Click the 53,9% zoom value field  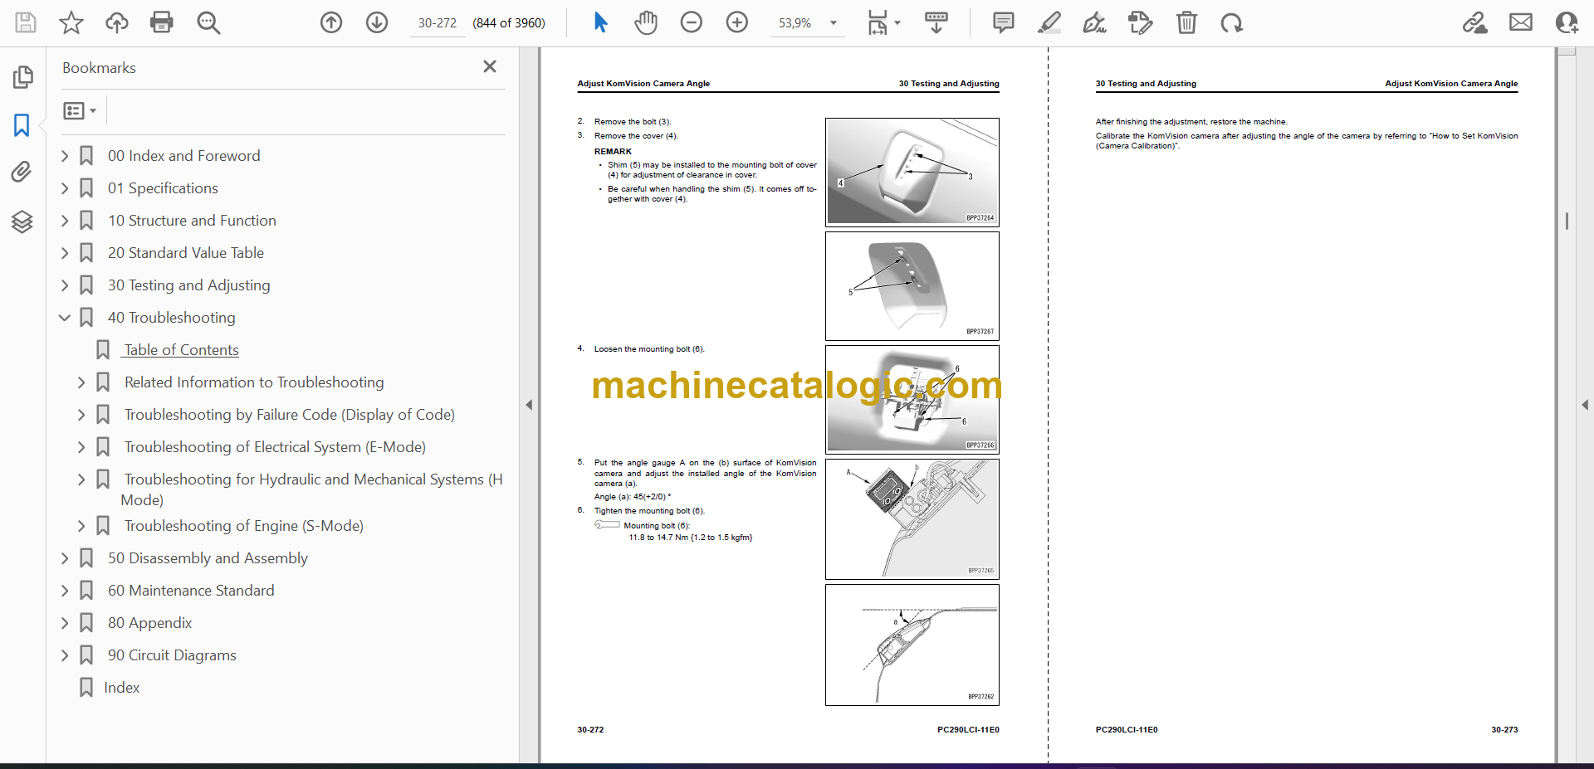[x=795, y=23]
